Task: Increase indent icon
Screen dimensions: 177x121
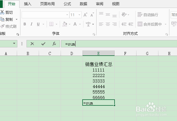Action: 131,24
